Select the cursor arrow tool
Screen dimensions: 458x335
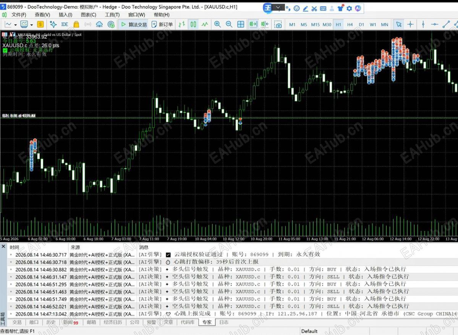point(399,24)
